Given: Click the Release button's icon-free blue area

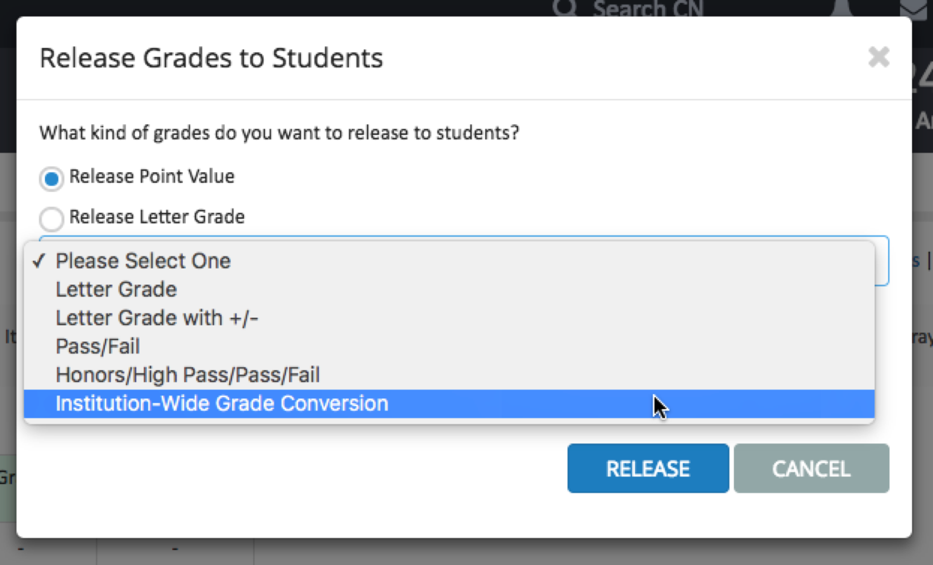Looking at the screenshot, I should click(647, 468).
